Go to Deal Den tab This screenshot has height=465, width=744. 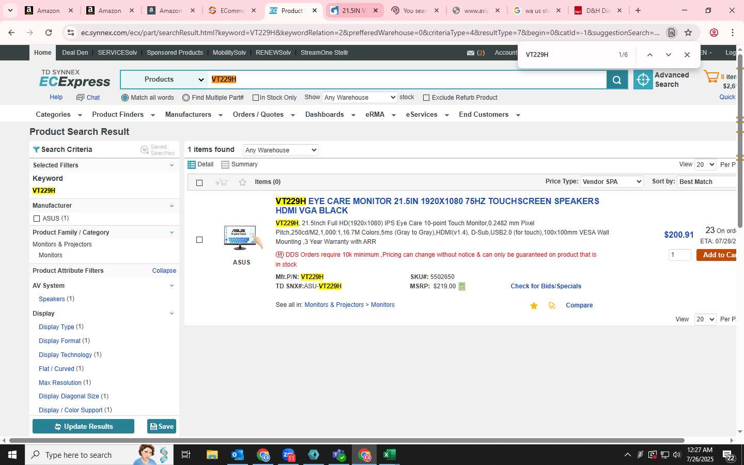pos(75,53)
